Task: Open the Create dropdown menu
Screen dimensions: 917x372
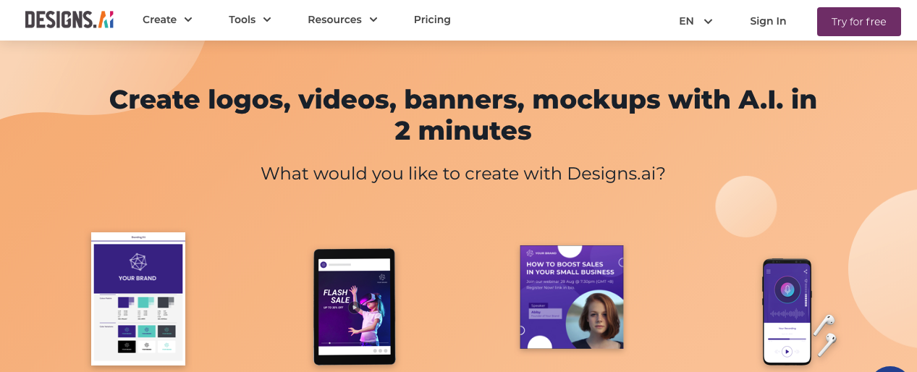Action: (x=167, y=20)
